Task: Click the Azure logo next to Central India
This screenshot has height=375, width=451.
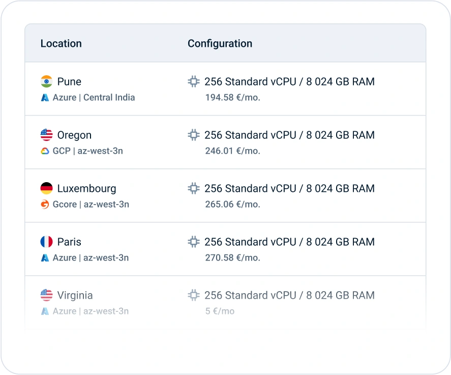Action: click(45, 97)
